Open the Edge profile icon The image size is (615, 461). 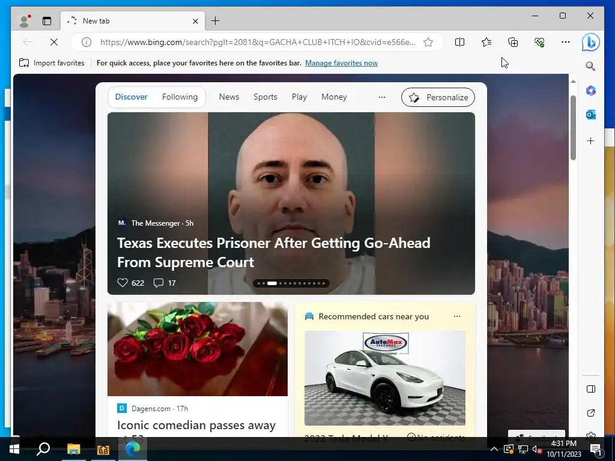25,21
